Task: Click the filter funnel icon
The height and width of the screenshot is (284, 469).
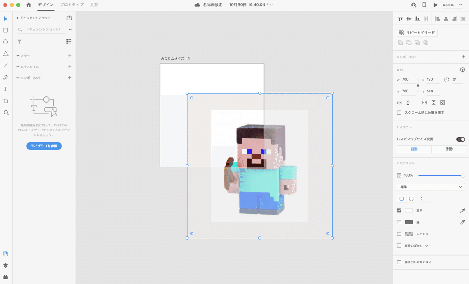Action: (19, 41)
